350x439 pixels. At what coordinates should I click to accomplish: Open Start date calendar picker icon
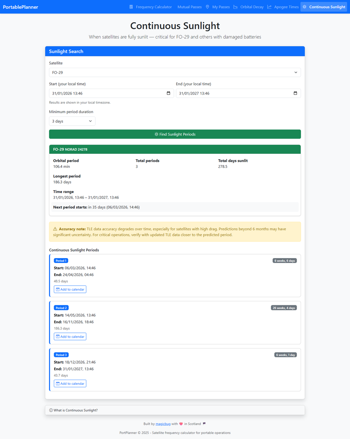[168, 93]
